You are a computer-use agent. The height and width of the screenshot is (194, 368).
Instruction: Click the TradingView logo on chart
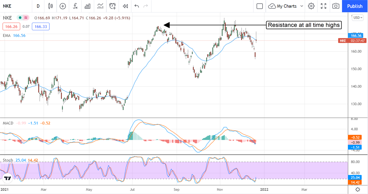[8, 178]
